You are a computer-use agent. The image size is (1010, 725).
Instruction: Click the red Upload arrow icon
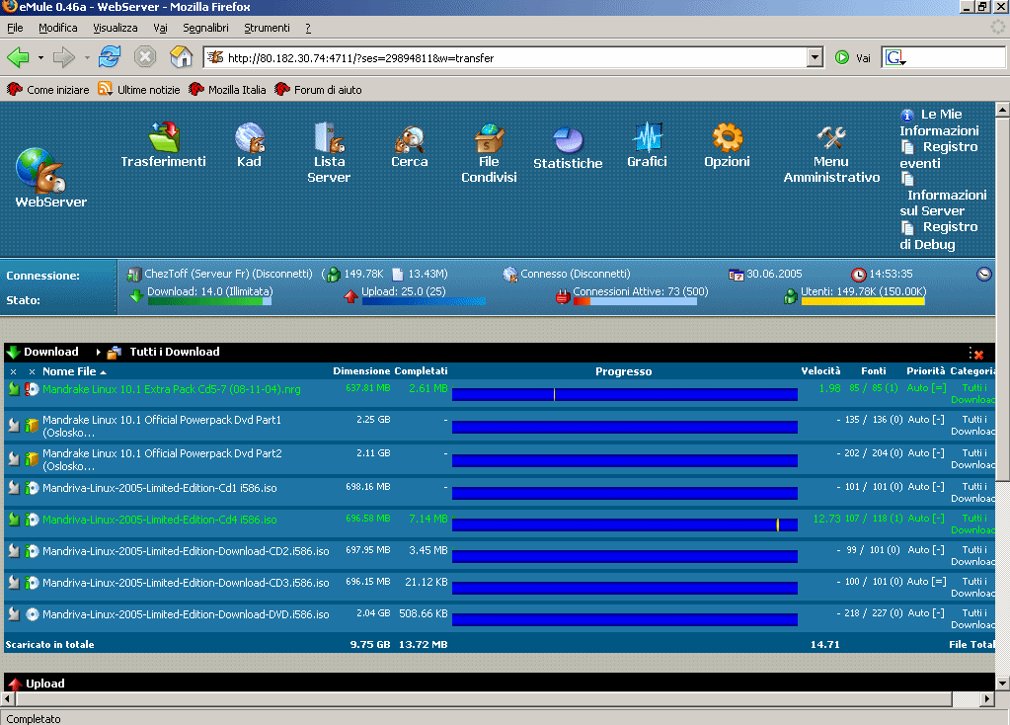point(15,684)
